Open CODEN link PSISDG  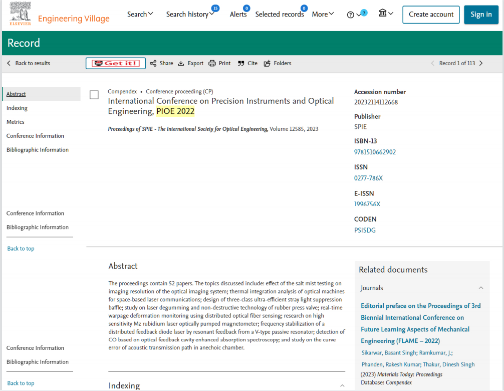365,230
